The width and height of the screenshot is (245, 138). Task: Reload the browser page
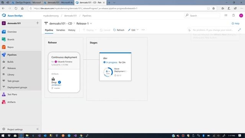16,8
